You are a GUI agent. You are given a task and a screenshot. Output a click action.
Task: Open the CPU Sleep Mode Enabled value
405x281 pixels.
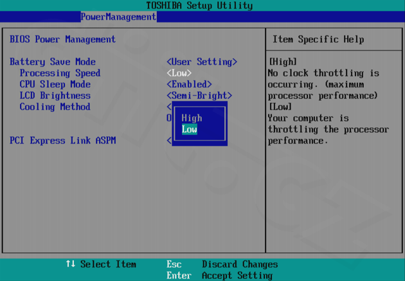tap(189, 84)
